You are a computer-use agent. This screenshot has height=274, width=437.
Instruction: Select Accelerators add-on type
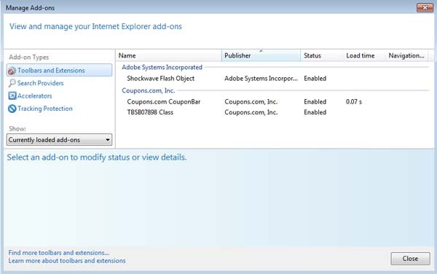point(34,96)
